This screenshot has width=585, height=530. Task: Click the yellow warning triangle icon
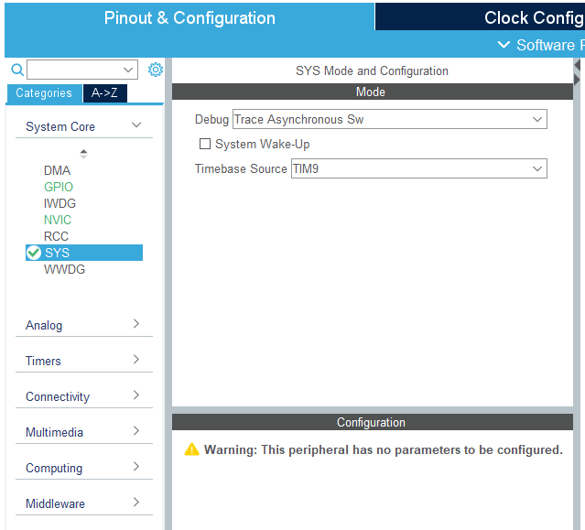(x=191, y=449)
